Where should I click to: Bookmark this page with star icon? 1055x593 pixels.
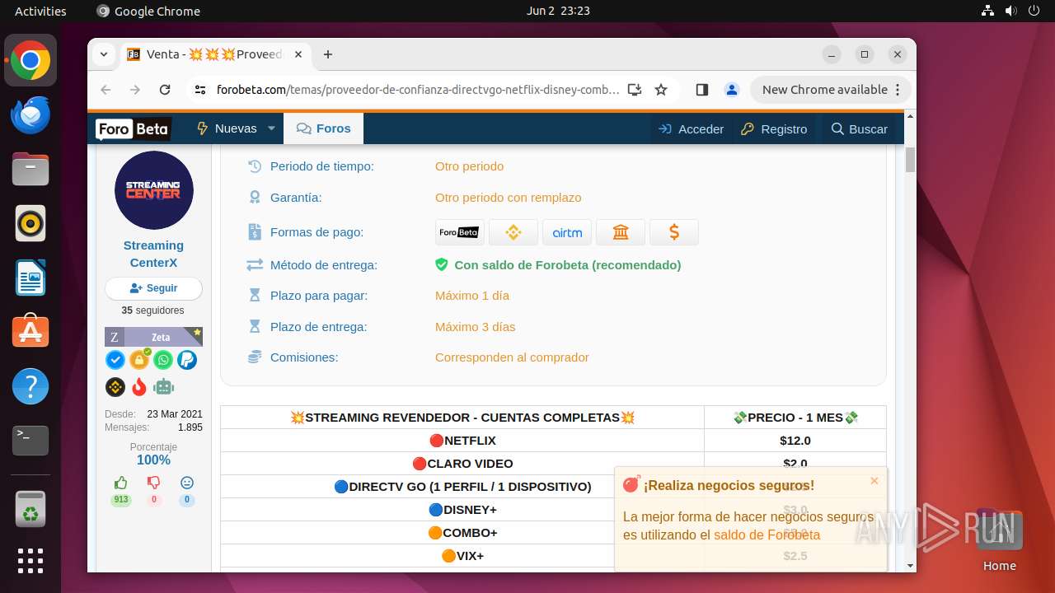(661, 90)
